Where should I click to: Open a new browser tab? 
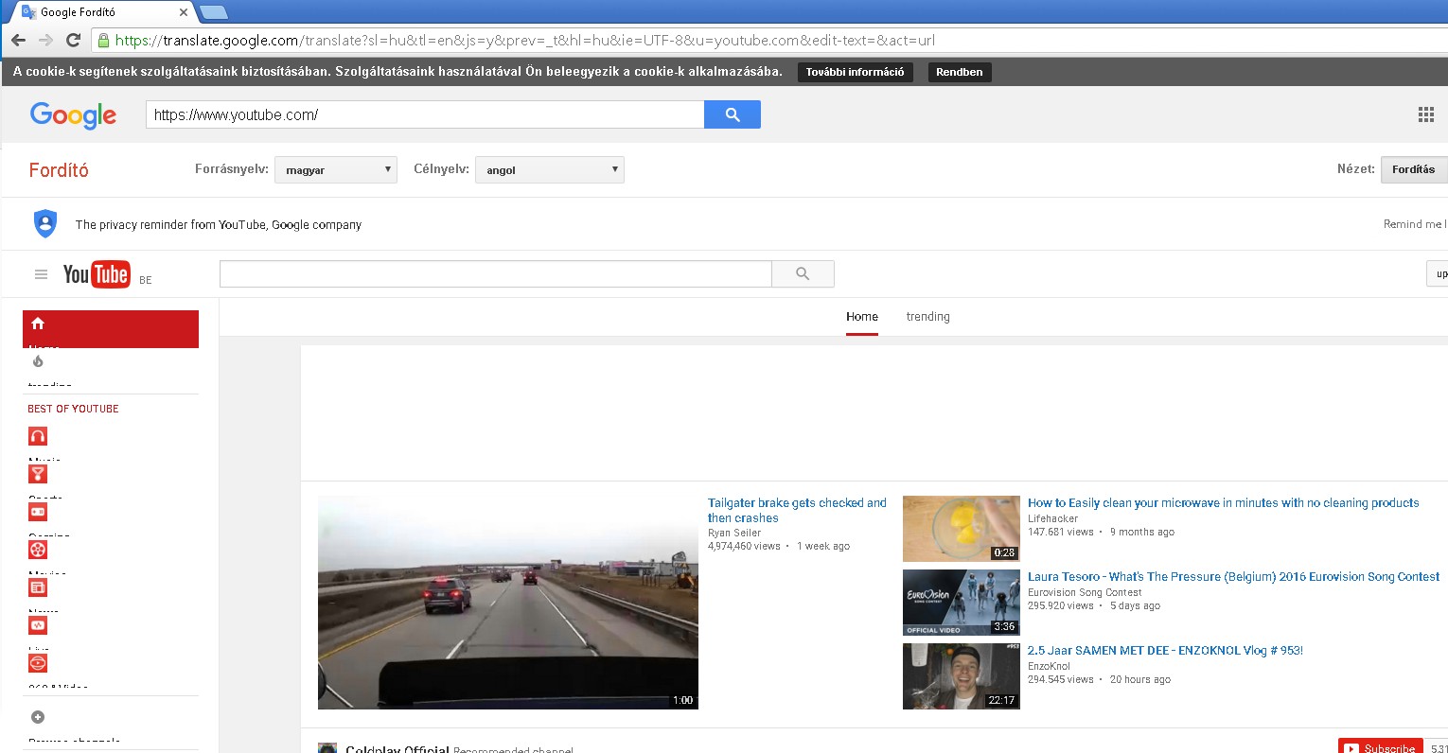click(x=214, y=12)
